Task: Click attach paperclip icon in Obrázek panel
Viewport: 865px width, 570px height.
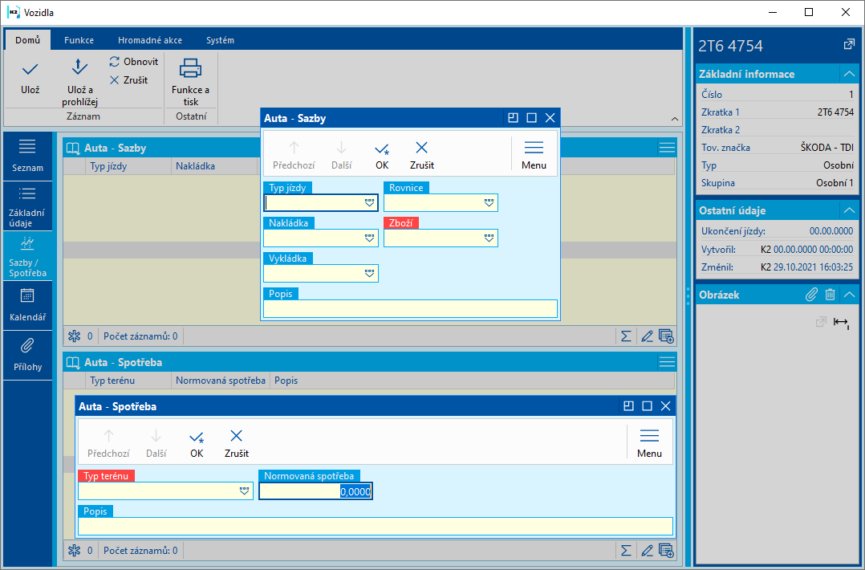Action: click(811, 295)
